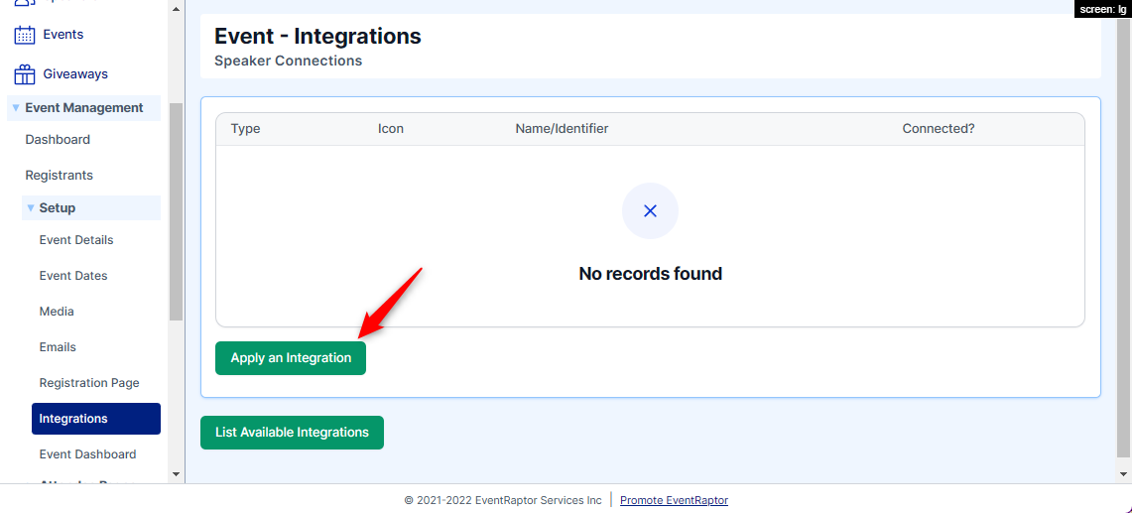Click the sidebar scroll up arrow
Screen dimensions: 1132x513
pyautogui.click(x=176, y=9)
